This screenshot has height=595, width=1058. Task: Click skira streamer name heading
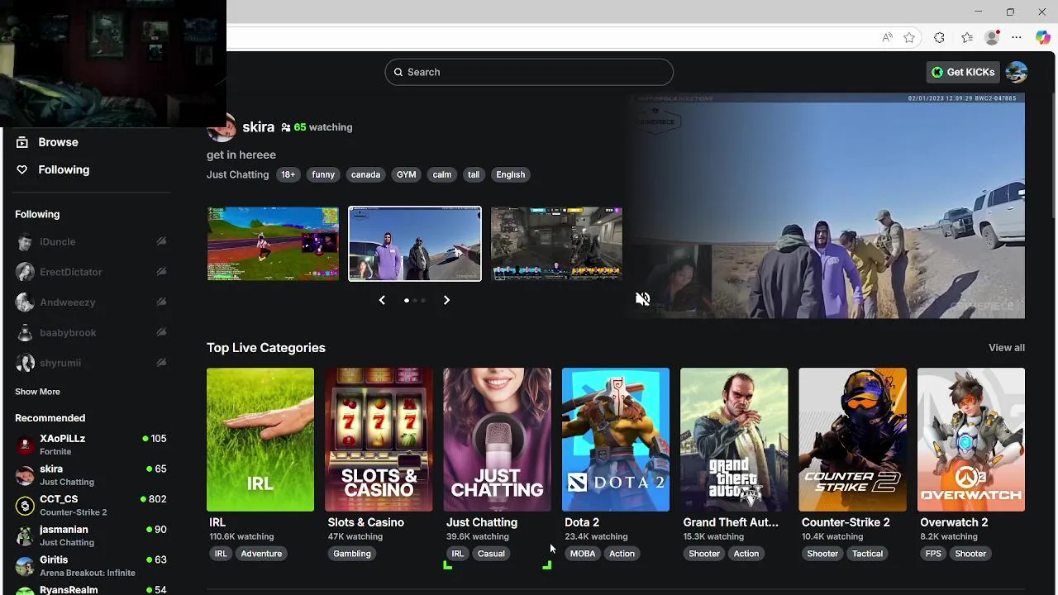pos(259,127)
